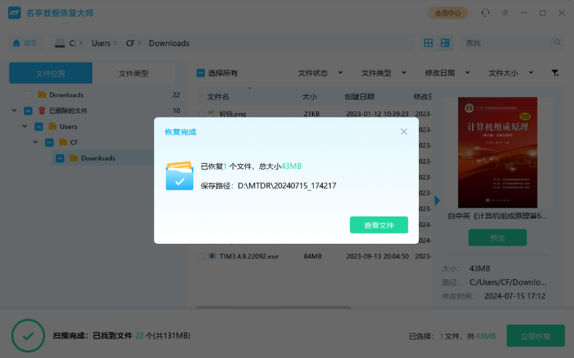Sort by the 文件名 column header
The width and height of the screenshot is (574, 358).
click(x=218, y=97)
